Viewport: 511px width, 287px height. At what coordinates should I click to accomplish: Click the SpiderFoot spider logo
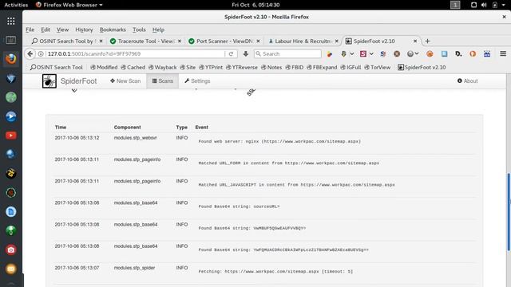(50, 81)
